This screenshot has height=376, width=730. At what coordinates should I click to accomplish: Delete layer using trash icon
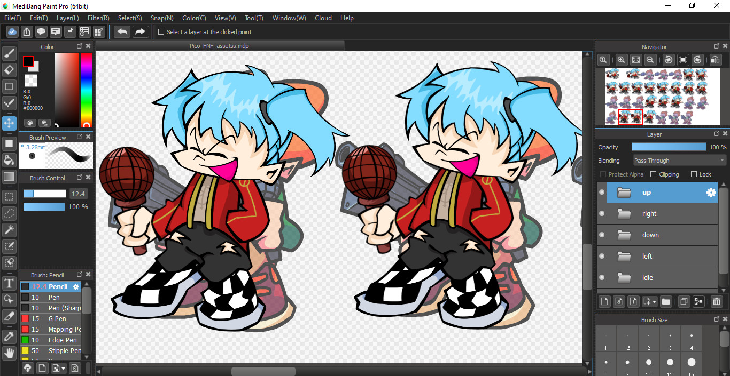point(717,302)
